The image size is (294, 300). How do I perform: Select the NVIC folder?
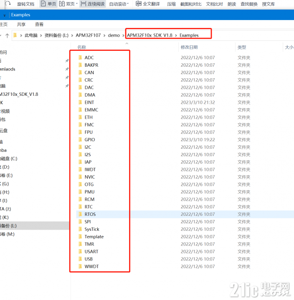89,177
